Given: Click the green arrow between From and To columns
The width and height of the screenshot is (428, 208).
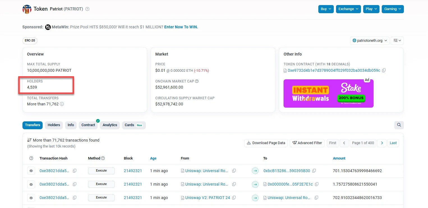Looking at the screenshot, I should point(255,170).
